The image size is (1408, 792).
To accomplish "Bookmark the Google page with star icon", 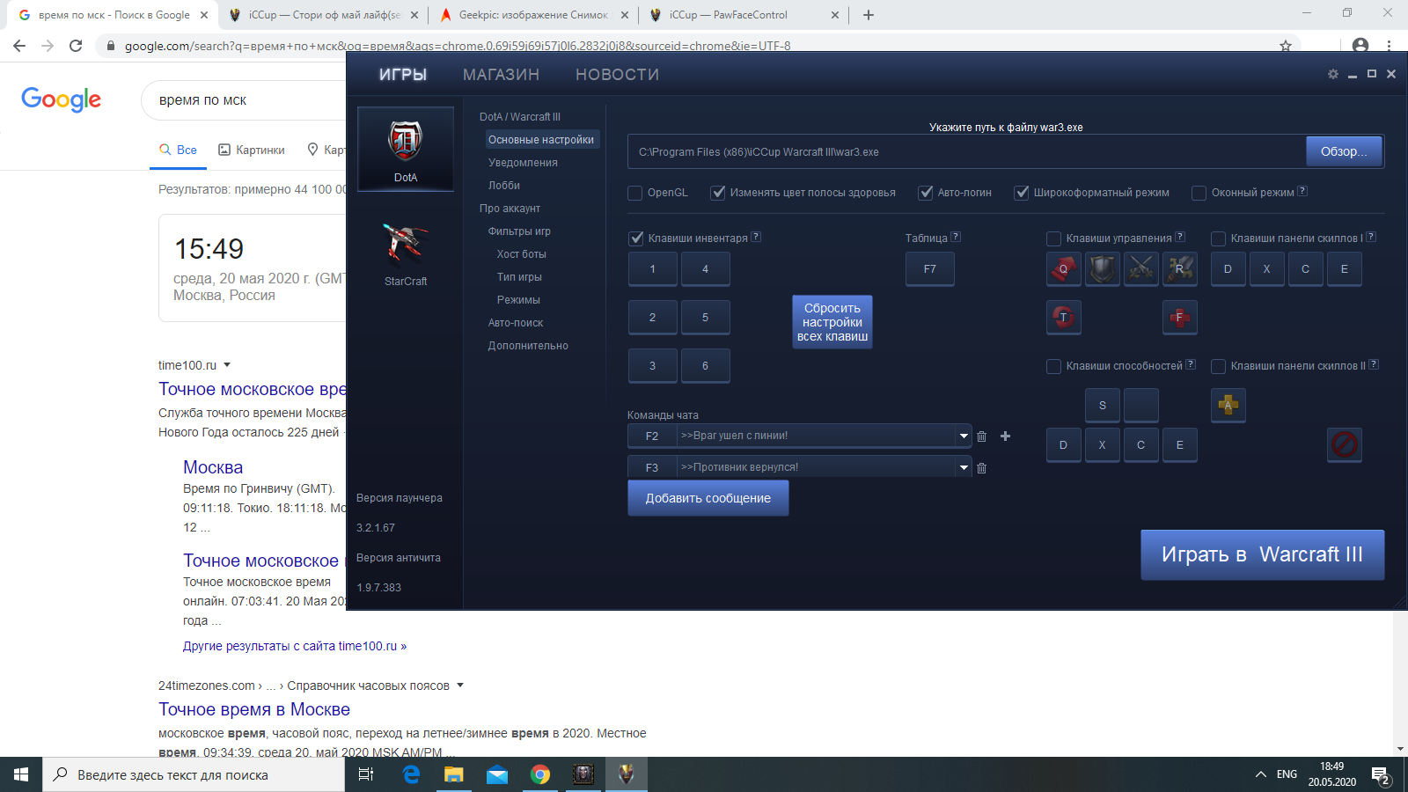I will 1286,46.
